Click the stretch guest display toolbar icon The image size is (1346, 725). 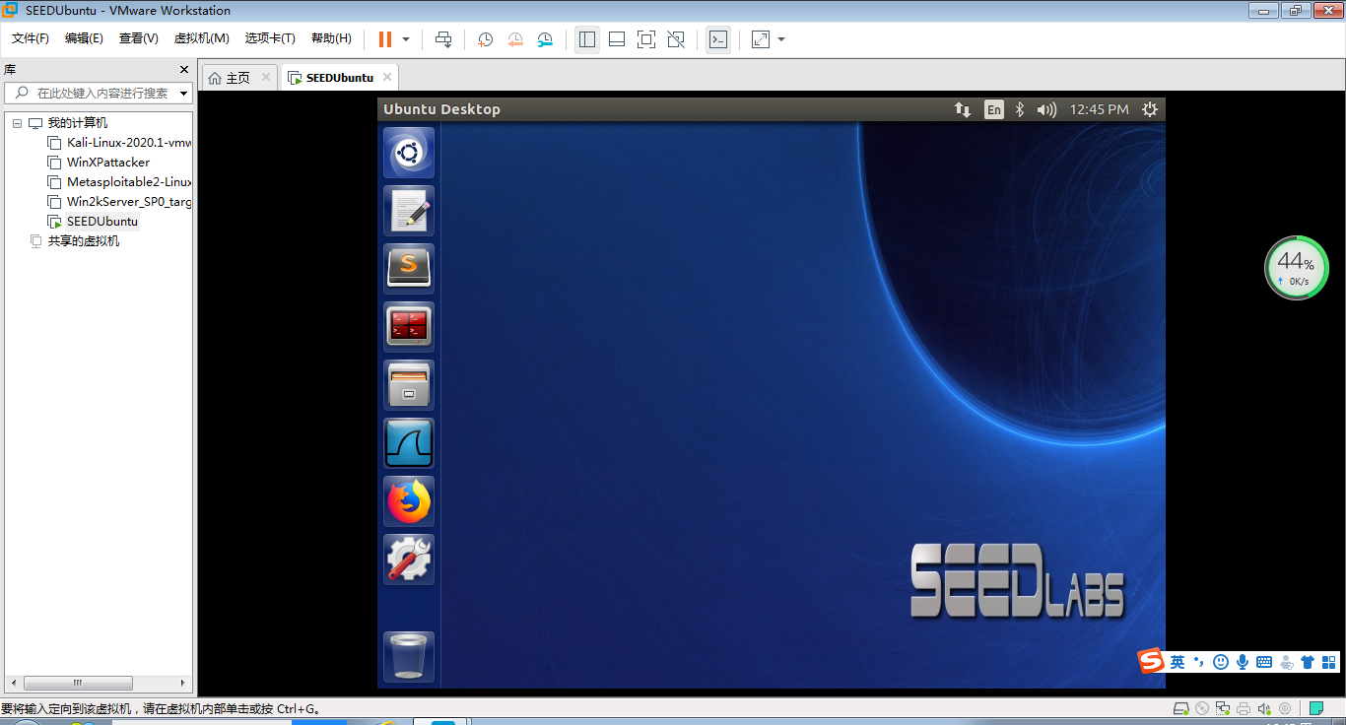pos(761,39)
